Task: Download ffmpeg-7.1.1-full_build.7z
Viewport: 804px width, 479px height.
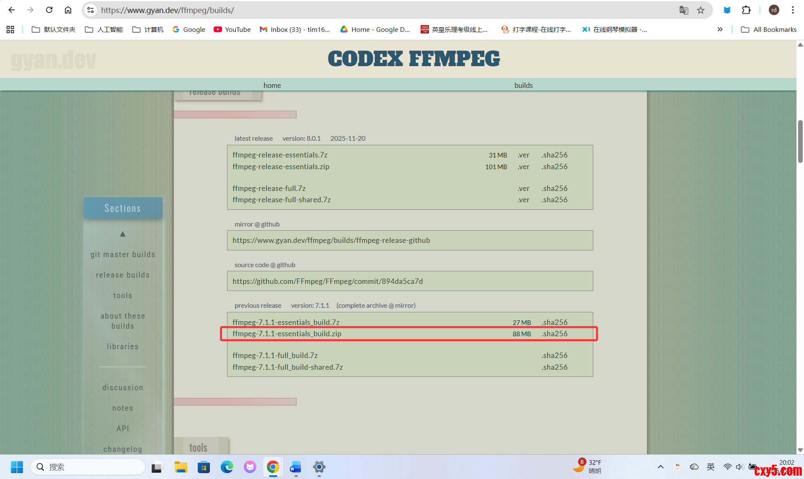Action: tap(275, 355)
